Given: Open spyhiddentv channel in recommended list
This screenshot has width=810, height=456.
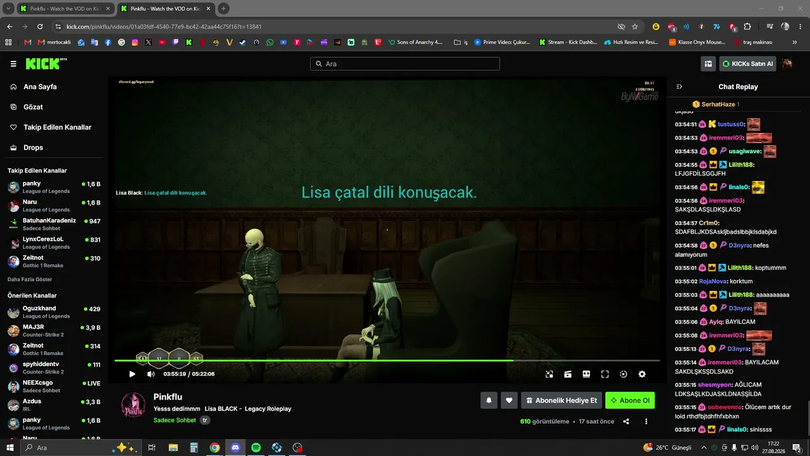Looking at the screenshot, I should coord(54,367).
